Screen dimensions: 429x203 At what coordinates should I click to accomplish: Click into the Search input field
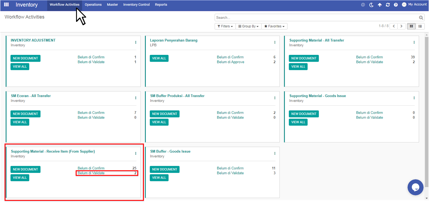tap(316, 18)
